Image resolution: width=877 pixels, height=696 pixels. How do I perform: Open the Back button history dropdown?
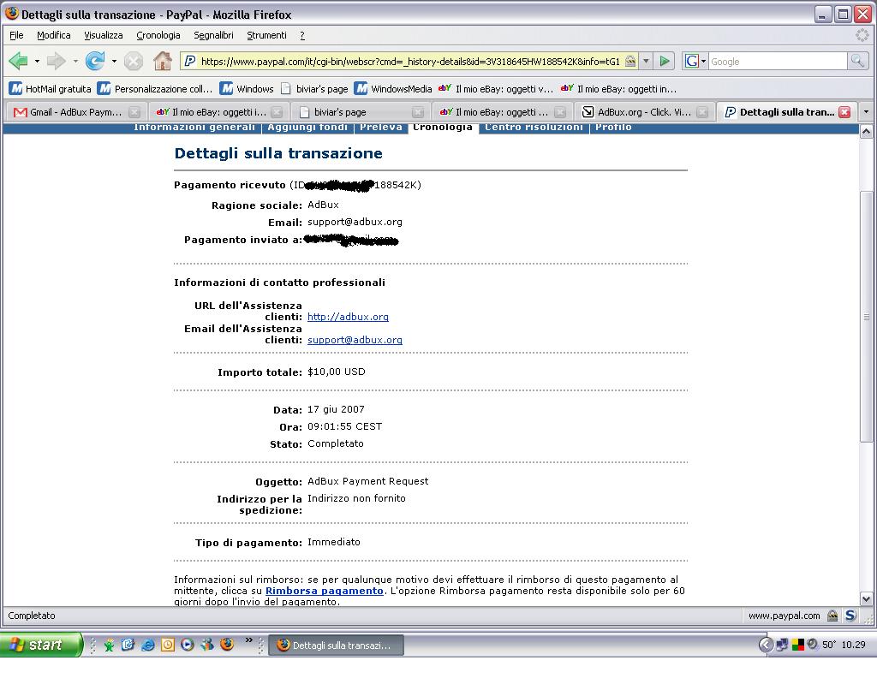click(37, 61)
